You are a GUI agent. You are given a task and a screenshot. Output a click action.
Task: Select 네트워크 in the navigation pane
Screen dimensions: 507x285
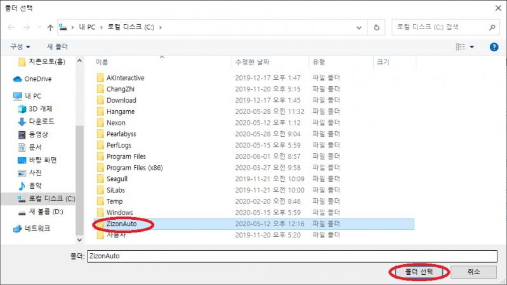coord(39,228)
